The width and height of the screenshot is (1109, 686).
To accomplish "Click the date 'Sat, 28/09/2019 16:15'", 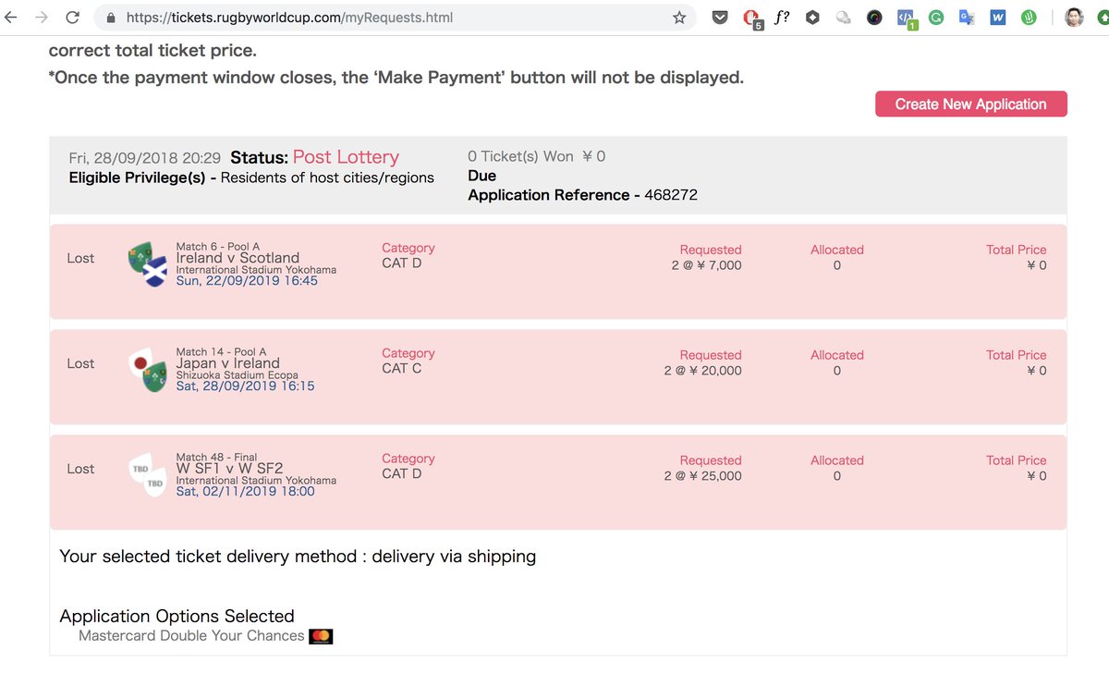I will [245, 386].
